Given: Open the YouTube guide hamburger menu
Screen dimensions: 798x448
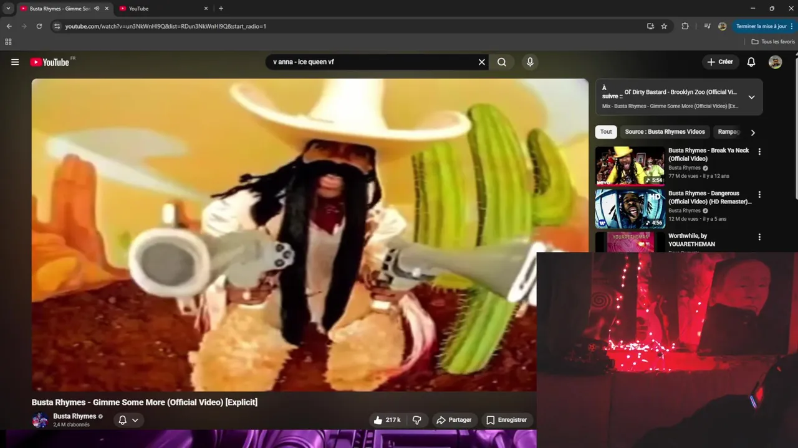Looking at the screenshot, I should click(15, 62).
